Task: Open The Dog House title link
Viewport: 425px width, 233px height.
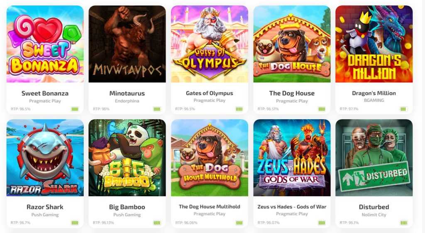Action: (x=292, y=93)
